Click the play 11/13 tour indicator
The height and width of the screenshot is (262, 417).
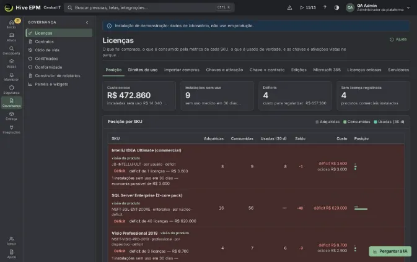(x=308, y=7)
